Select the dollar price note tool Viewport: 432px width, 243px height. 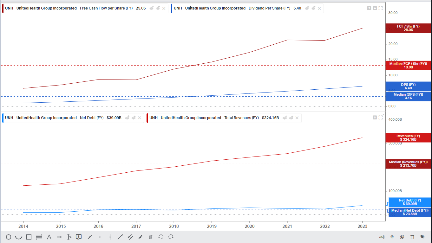click(x=79, y=237)
